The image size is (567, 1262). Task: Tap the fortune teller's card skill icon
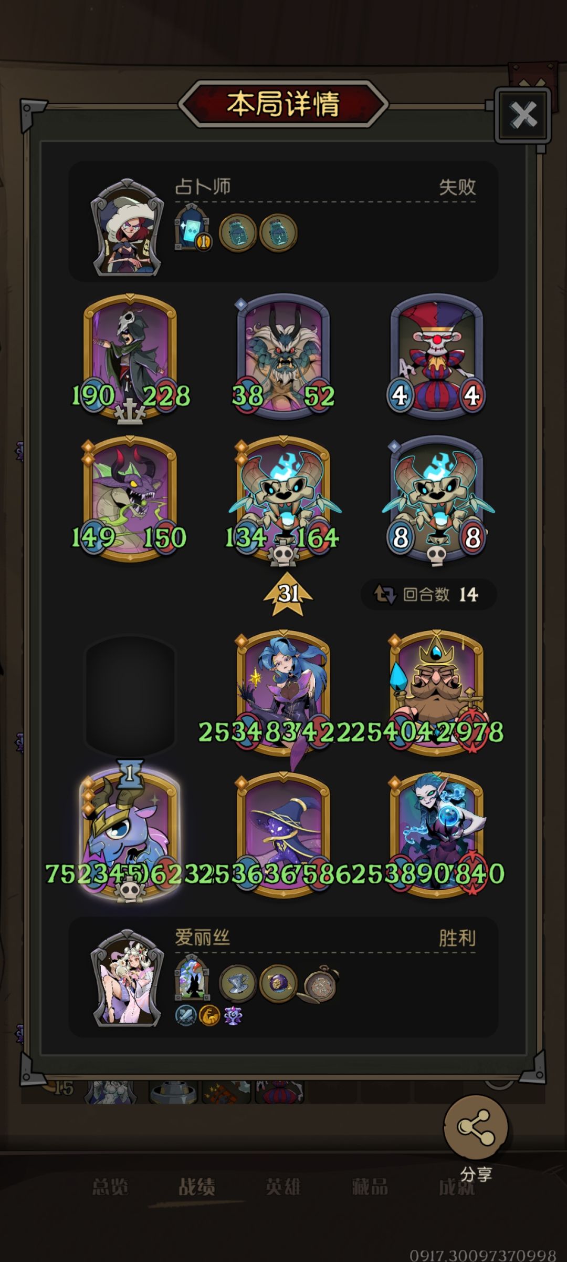192,227
